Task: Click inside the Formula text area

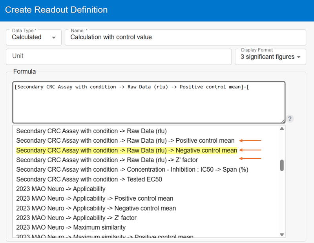Action: pyautogui.click(x=149, y=103)
